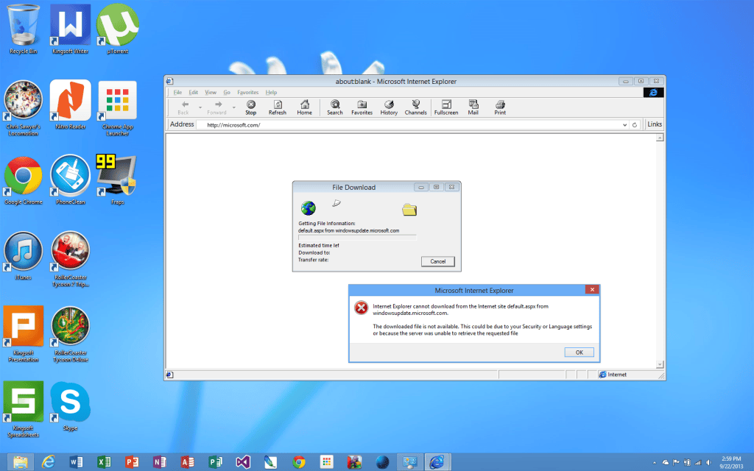The image size is (754, 471).
Task: Select RollerCoaster Tycoon Deluxe shortcut
Action: click(70, 334)
